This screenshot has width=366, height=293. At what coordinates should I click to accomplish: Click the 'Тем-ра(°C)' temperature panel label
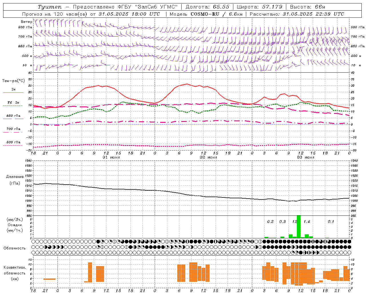(x=13, y=81)
